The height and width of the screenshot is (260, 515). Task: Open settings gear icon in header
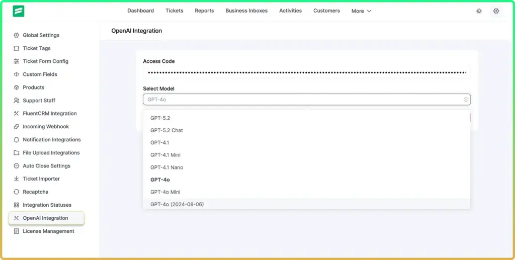(x=496, y=11)
